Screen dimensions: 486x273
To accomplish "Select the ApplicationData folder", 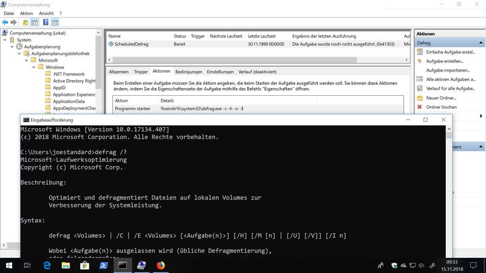I will pyautogui.click(x=69, y=101).
